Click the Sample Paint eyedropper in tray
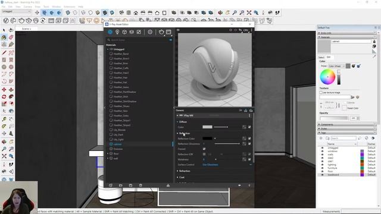 point(374,56)
